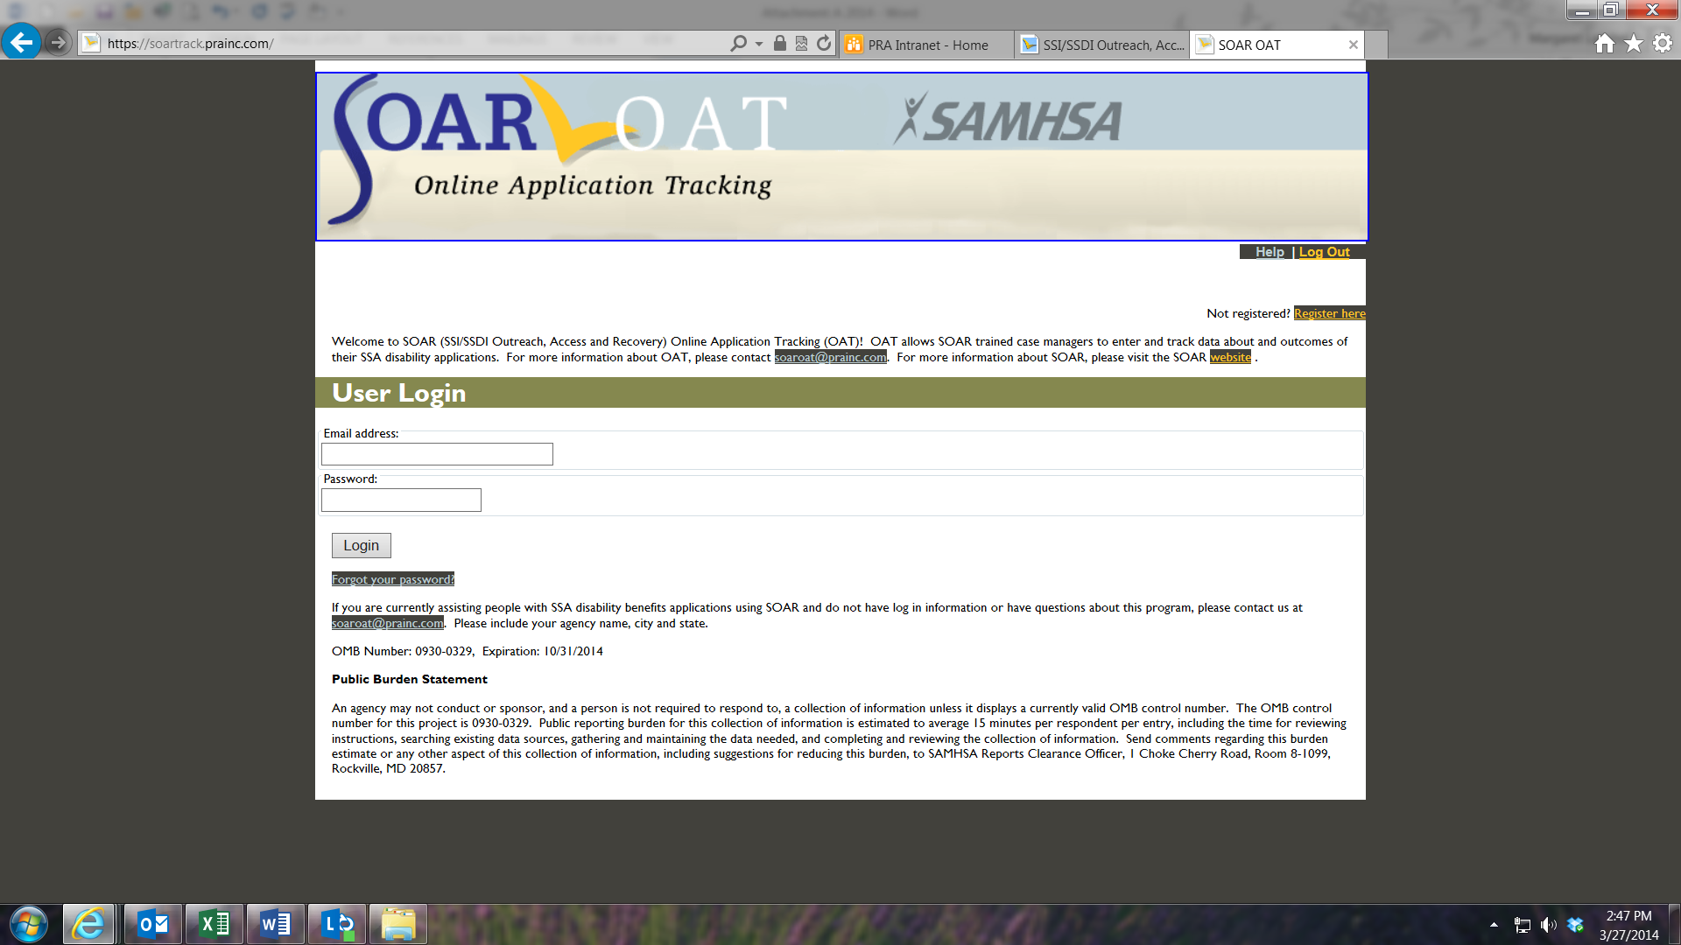Expand the address bar autocomplete dropdown arrow
The image size is (1681, 945).
click(759, 44)
